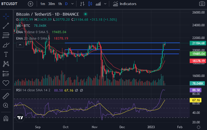Select the crosshair cursor tool
The width and height of the screenshot is (207, 130).
pos(6,16)
